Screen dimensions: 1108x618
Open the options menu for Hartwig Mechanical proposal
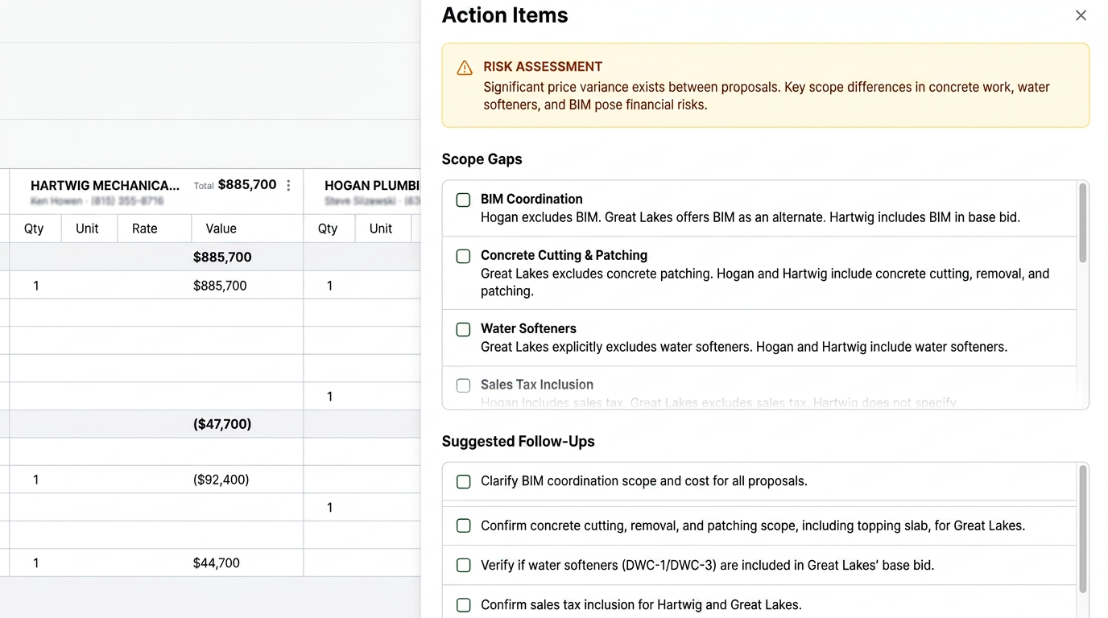click(287, 185)
